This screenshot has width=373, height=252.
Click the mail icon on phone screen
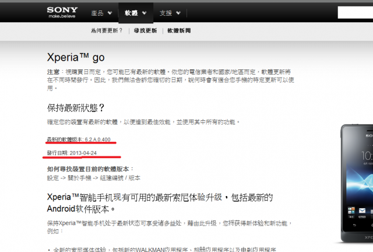coord(362,211)
